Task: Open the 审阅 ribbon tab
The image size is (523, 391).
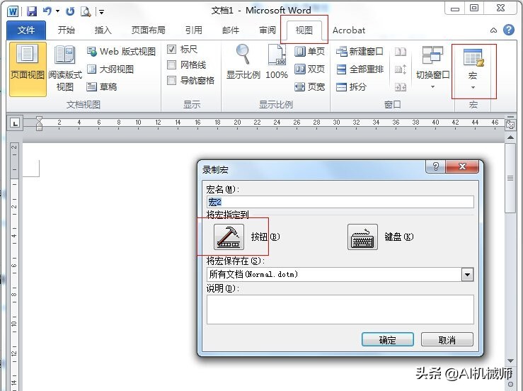Action: coord(268,30)
